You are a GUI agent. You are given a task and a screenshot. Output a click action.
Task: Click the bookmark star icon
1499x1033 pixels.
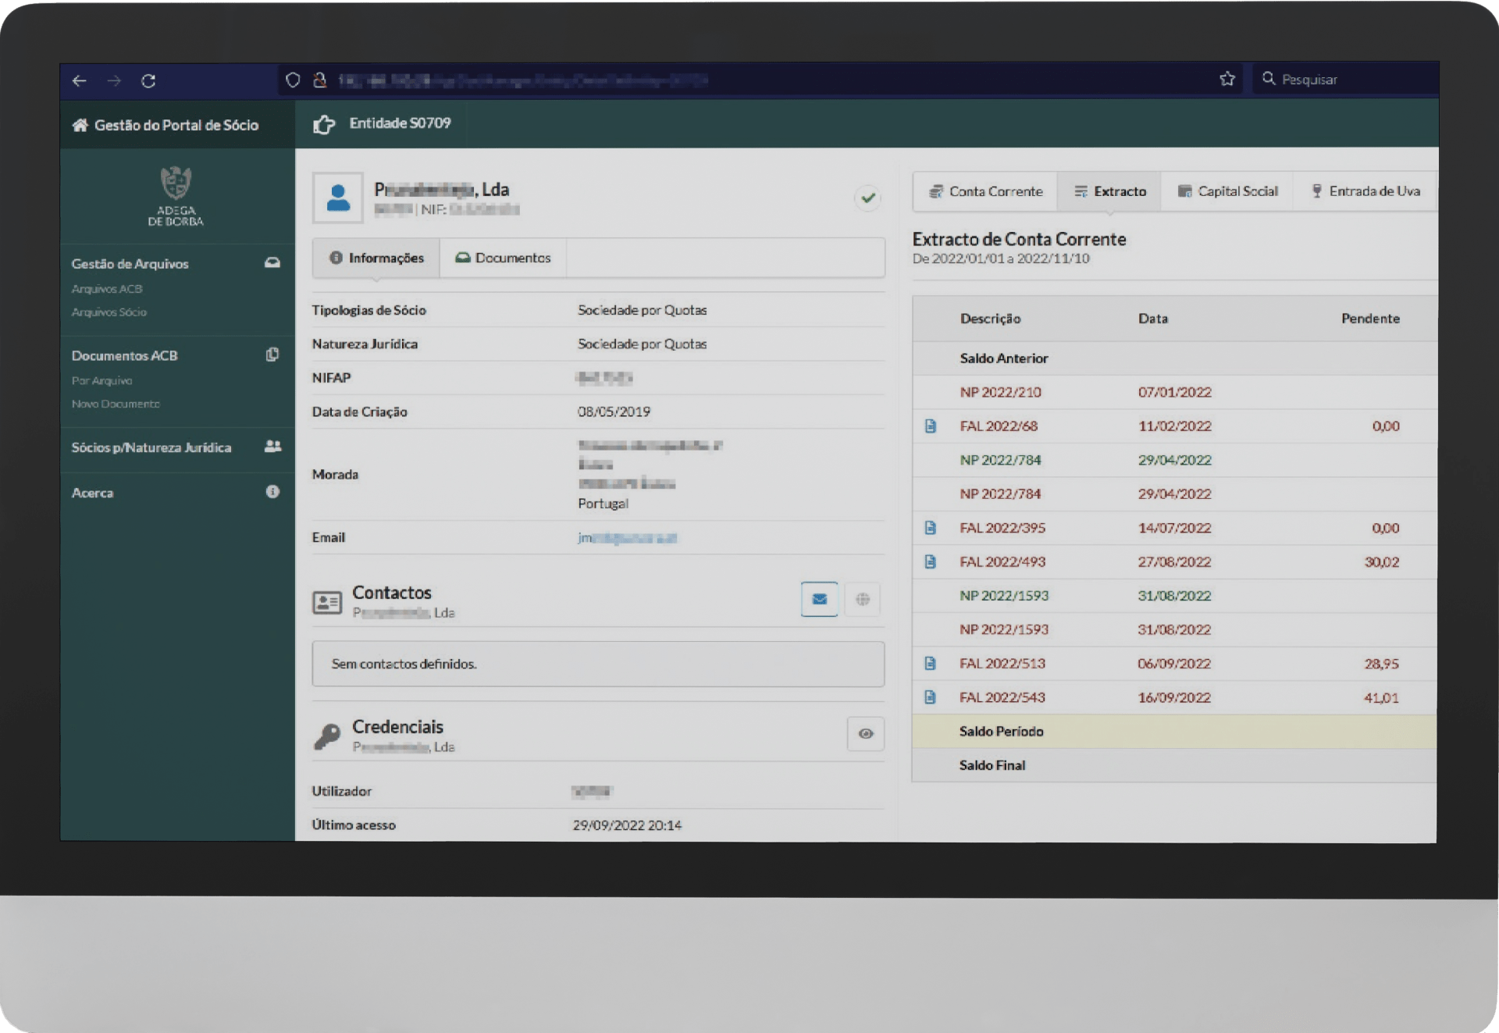pyautogui.click(x=1227, y=79)
